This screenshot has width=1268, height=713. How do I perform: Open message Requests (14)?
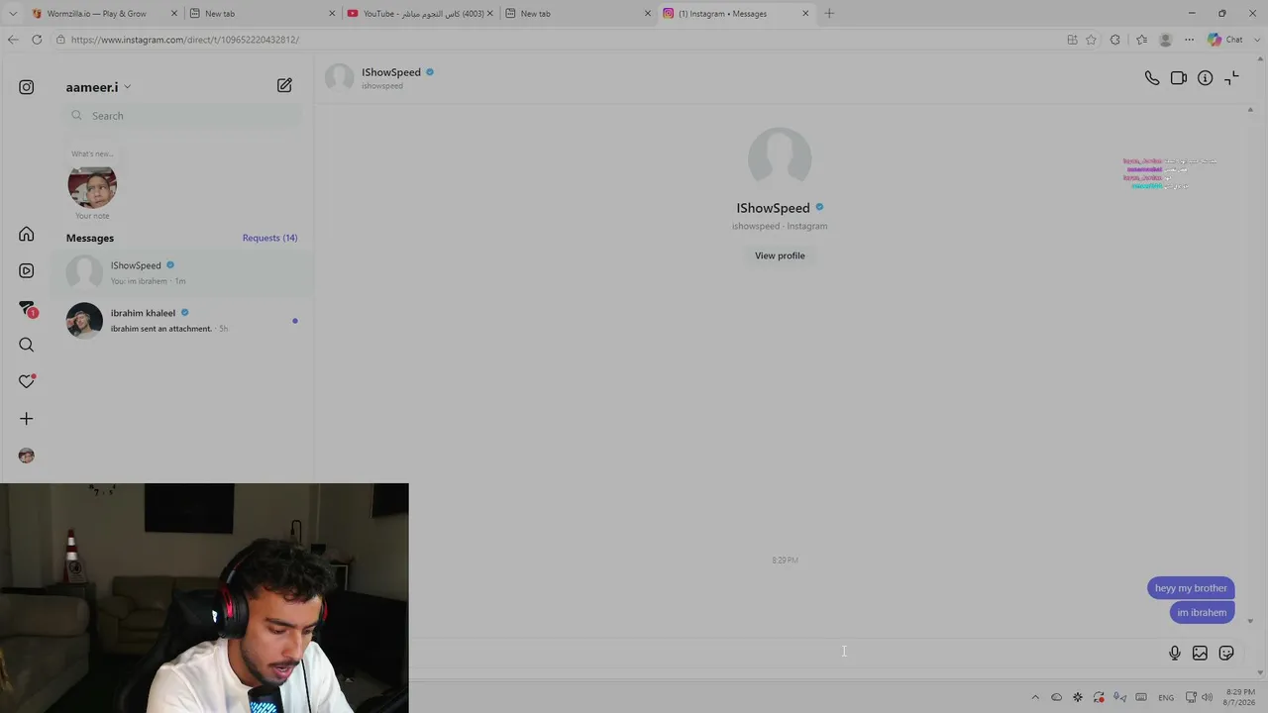tap(269, 238)
